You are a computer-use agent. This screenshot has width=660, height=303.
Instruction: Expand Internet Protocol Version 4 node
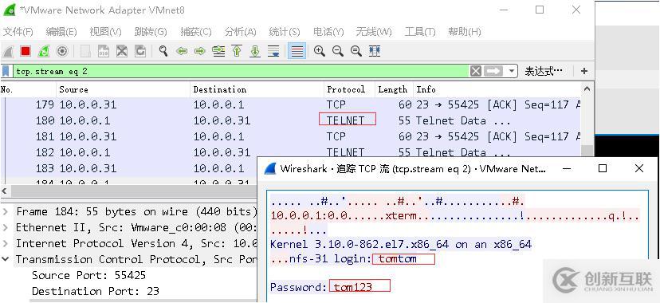click(6, 244)
